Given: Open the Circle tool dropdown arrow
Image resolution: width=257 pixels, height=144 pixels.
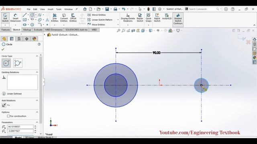Looking at the screenshot, I should pyautogui.click(x=36, y=15).
